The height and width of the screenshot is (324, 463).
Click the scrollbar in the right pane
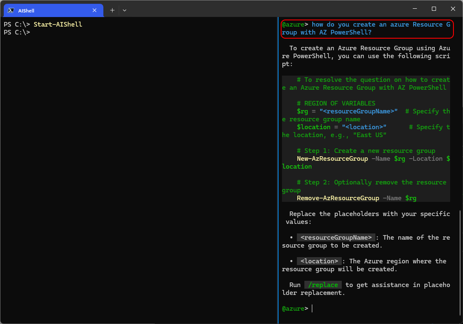[460, 263]
